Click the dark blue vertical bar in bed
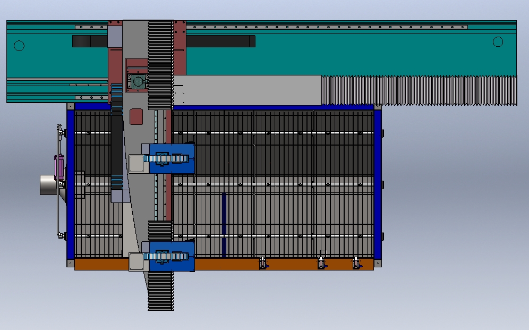 click(224, 225)
